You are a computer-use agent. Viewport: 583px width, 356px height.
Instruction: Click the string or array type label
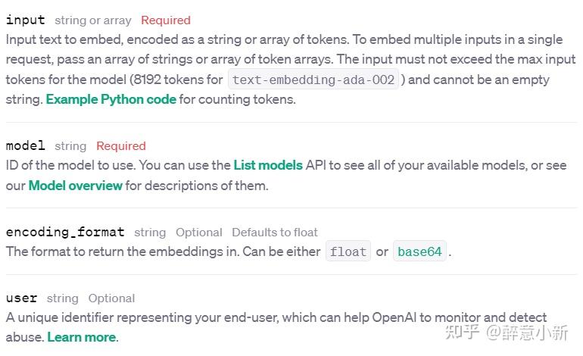(93, 20)
